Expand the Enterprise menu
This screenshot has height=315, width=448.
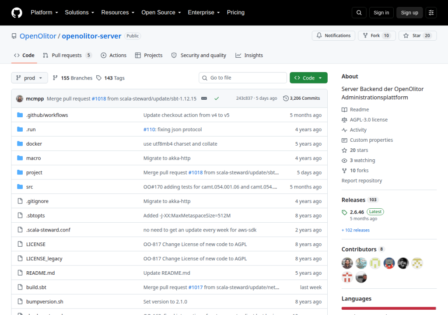click(204, 13)
